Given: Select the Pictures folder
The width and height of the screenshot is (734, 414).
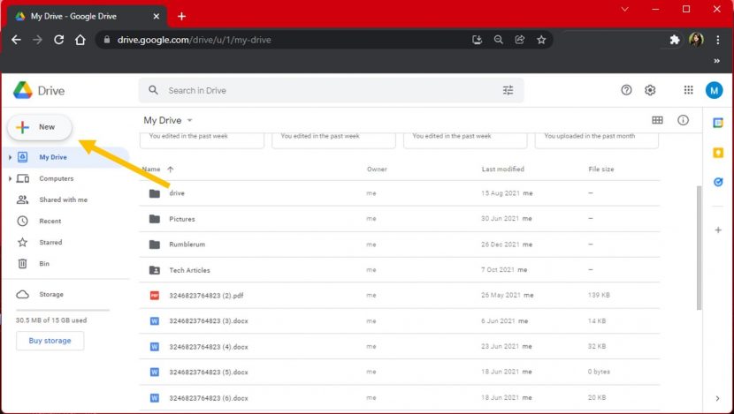Looking at the screenshot, I should 400,219.
